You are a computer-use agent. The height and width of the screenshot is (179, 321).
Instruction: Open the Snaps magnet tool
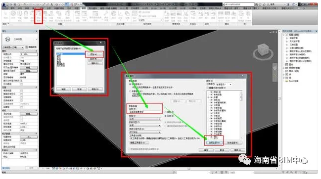click(26, 15)
